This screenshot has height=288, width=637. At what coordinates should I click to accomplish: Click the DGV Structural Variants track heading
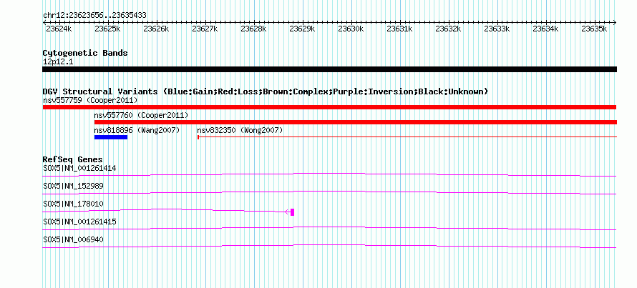point(266,91)
